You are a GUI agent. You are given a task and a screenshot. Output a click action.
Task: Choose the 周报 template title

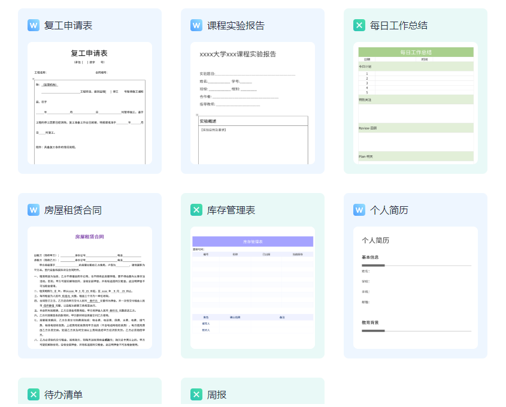point(217,395)
